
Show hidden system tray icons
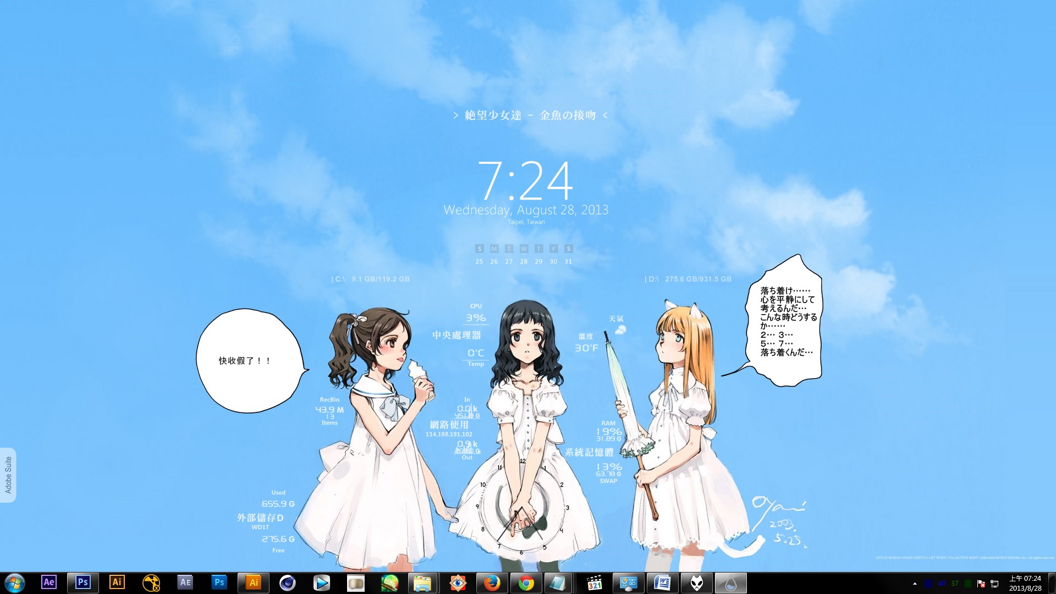point(915,584)
